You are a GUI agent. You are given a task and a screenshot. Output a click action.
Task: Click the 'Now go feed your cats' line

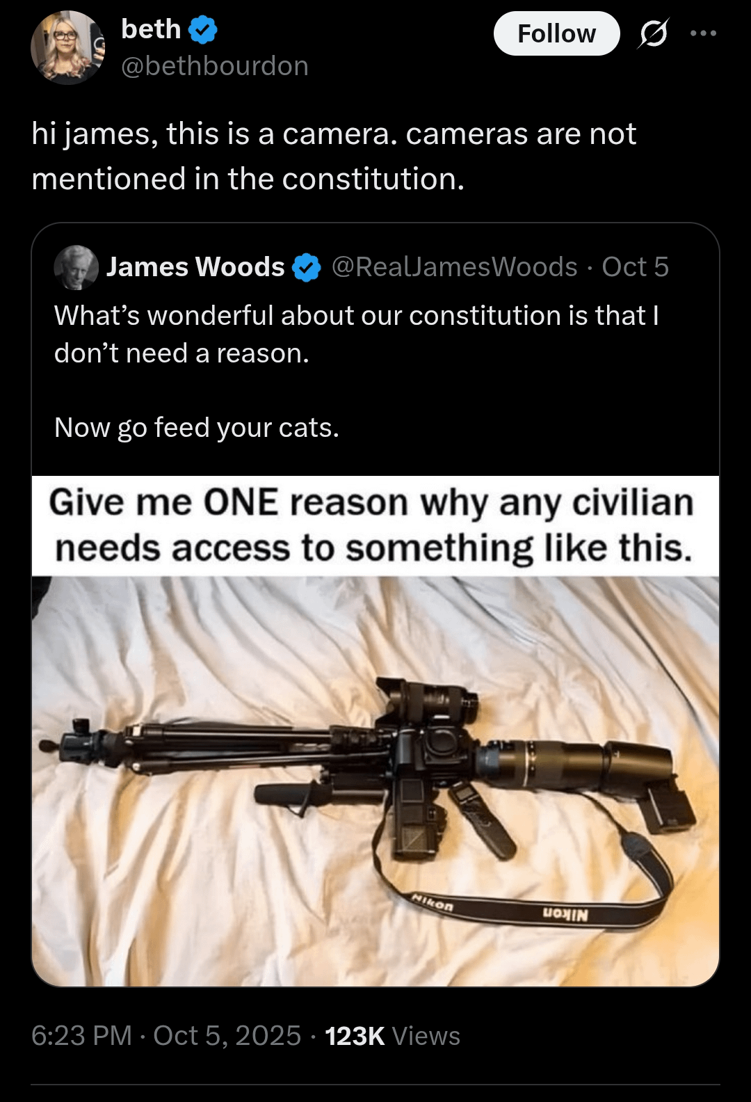tap(197, 427)
